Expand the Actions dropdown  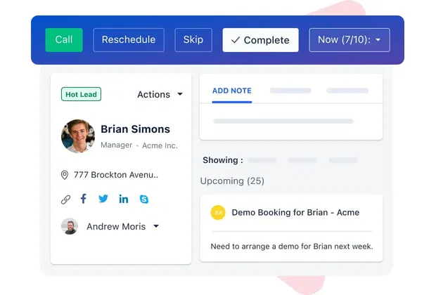point(160,94)
